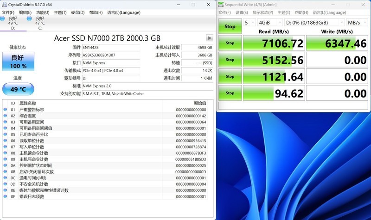The height and width of the screenshot is (220, 371).
Task: Click status dot for attribute 01 严重警告标志
Action: (5, 110)
